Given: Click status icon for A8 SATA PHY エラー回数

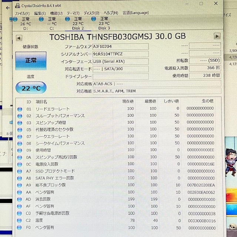Looking at the screenshot, I should (x=20, y=178).
